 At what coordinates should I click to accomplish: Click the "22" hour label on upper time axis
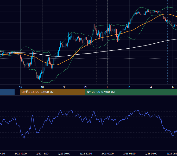tap(86, 87)
